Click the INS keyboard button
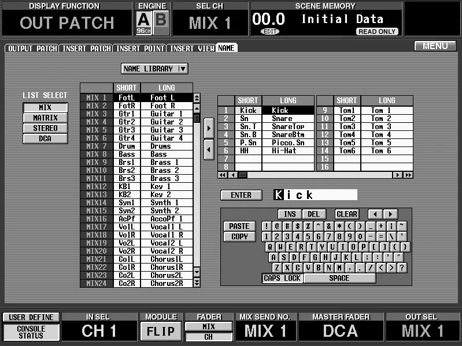Viewport: 462px width, 346px height. click(290, 214)
